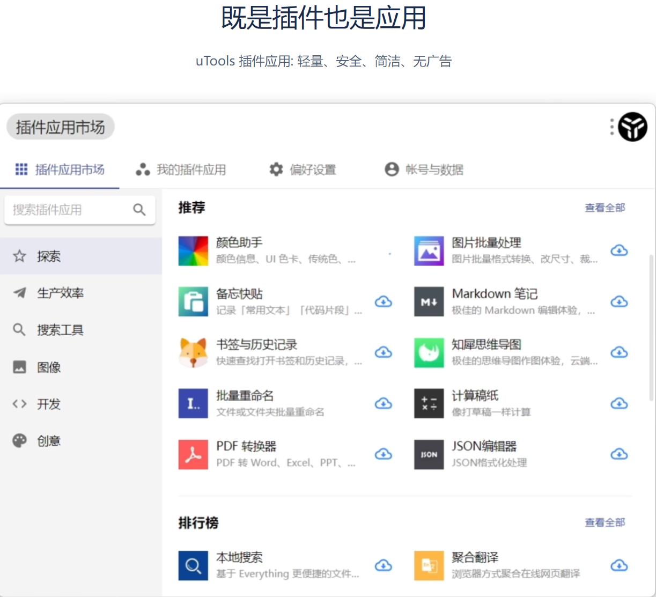Image resolution: width=656 pixels, height=597 pixels.
Task: Select the 备忘快贴 clipboard plugin icon
Action: (193, 301)
